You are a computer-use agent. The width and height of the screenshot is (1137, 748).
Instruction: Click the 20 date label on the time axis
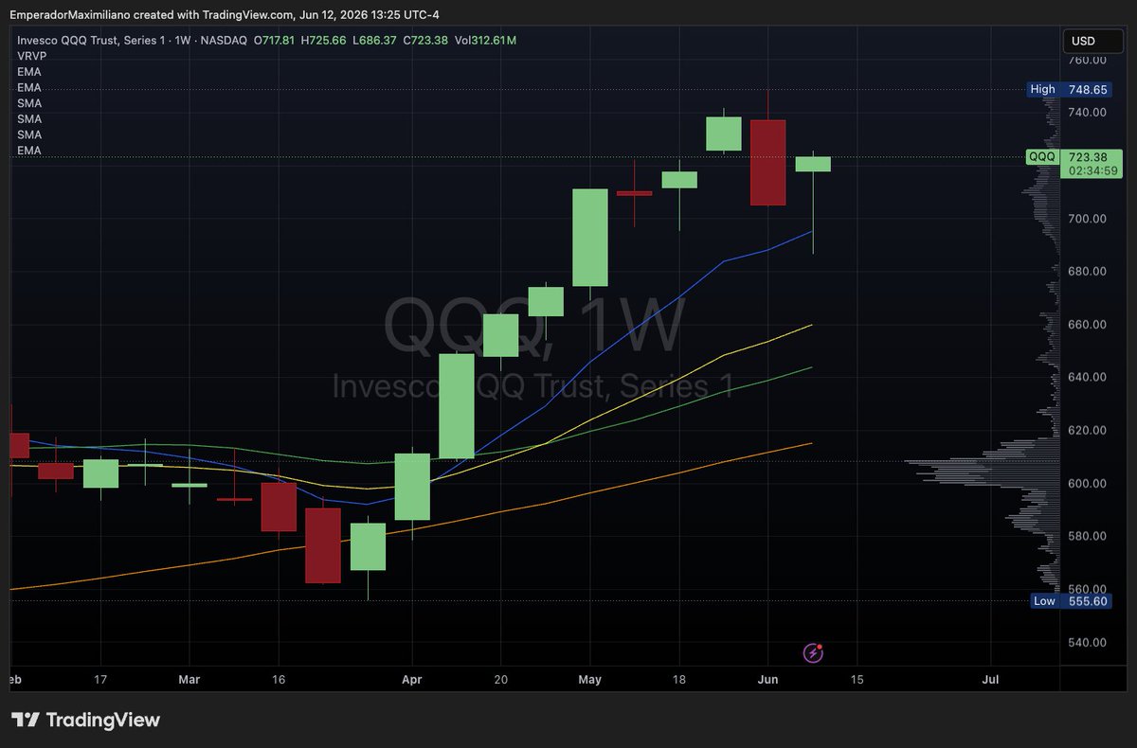tap(501, 680)
